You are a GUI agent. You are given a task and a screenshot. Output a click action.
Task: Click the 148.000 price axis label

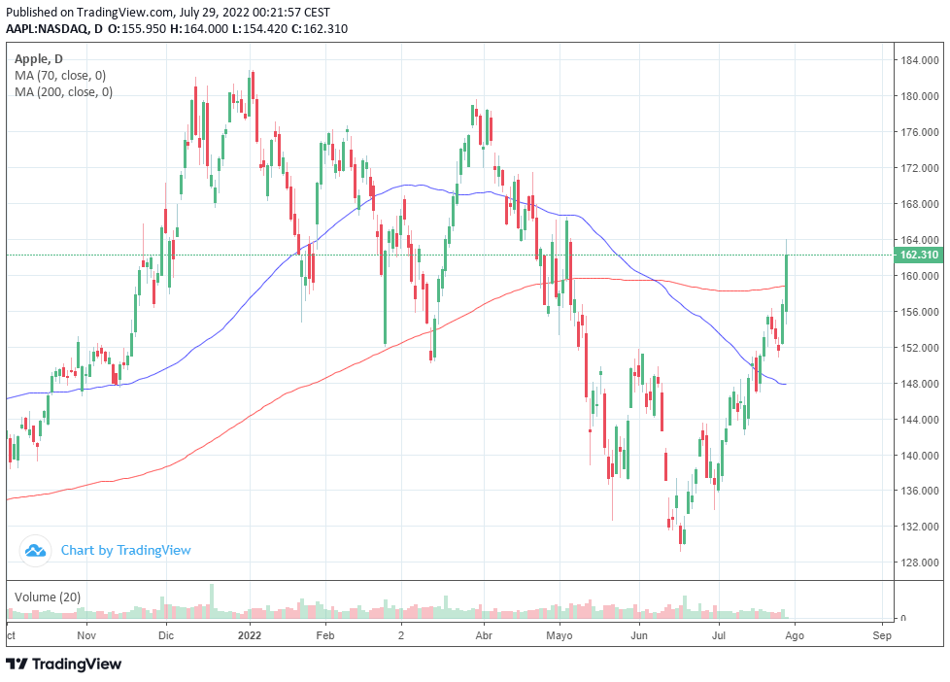click(920, 384)
